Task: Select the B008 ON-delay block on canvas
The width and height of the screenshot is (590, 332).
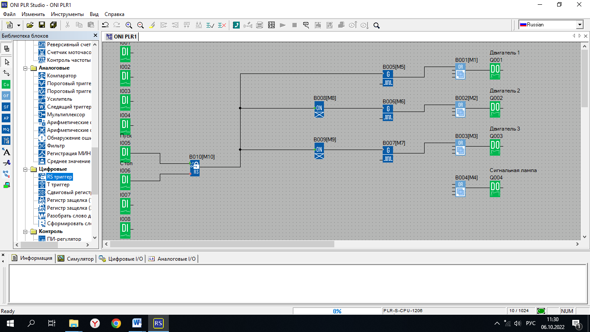Action: pyautogui.click(x=319, y=109)
